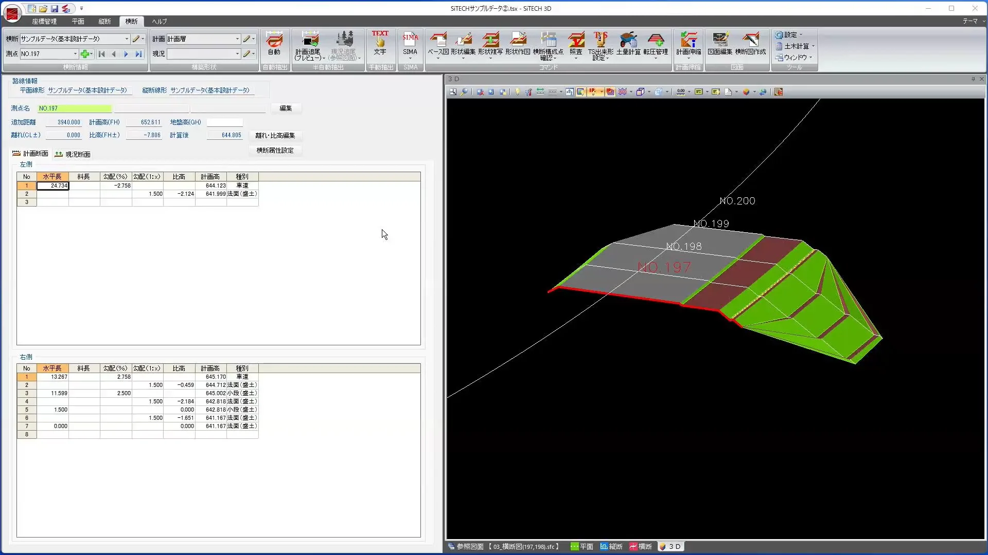Go to last station arrow
988x555 pixels.
(x=138, y=53)
